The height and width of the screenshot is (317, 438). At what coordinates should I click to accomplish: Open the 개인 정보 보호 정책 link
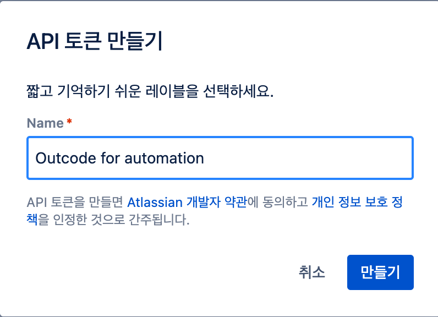(x=358, y=203)
